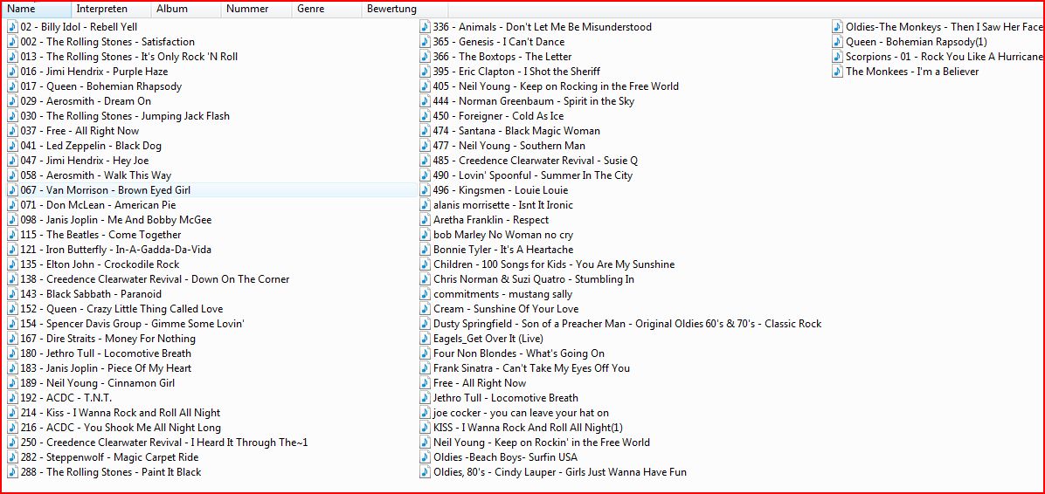Select '037 - Free - All Right Now' file
Image resolution: width=1045 pixels, height=494 pixels.
point(80,131)
